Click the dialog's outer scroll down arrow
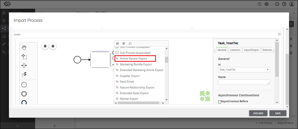 pos(287,107)
